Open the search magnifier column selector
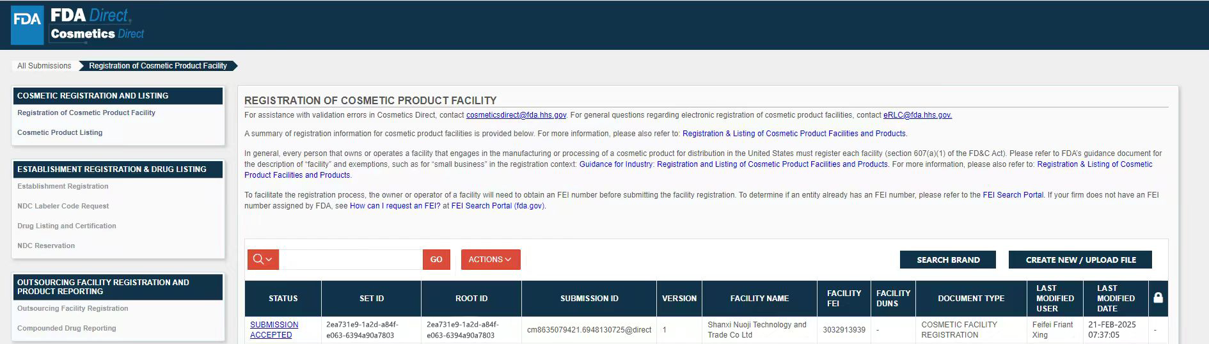This screenshot has height=344, width=1209. point(263,260)
